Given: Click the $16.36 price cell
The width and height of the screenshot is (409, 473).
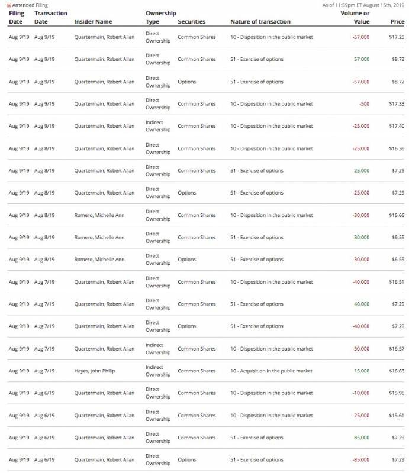Looking at the screenshot, I should click(x=397, y=148).
